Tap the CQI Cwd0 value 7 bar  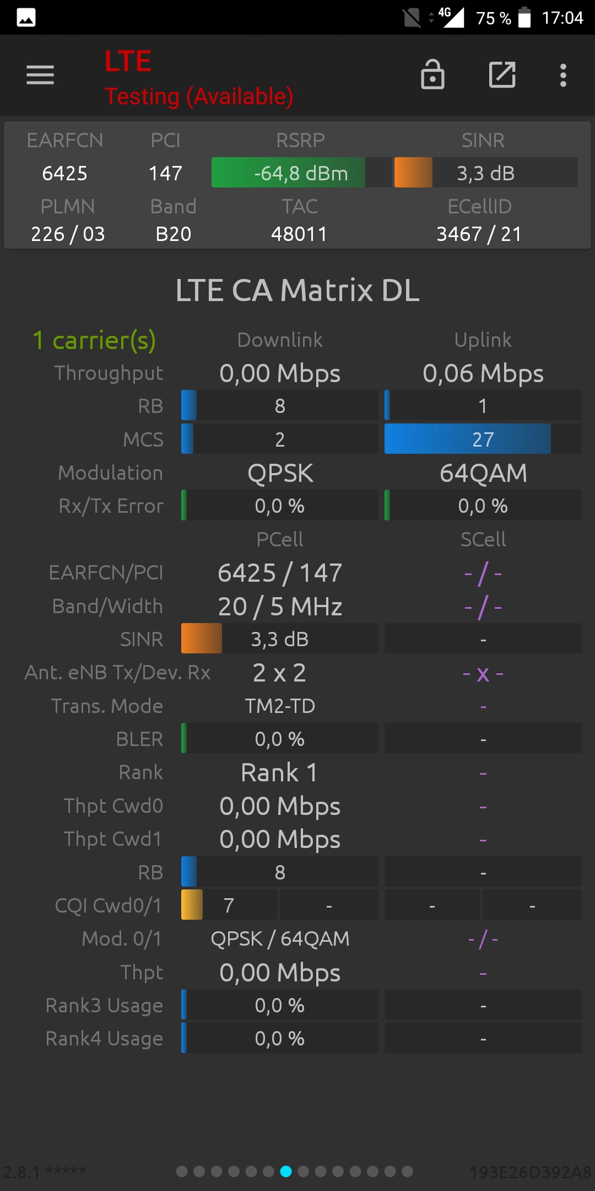pos(229,905)
